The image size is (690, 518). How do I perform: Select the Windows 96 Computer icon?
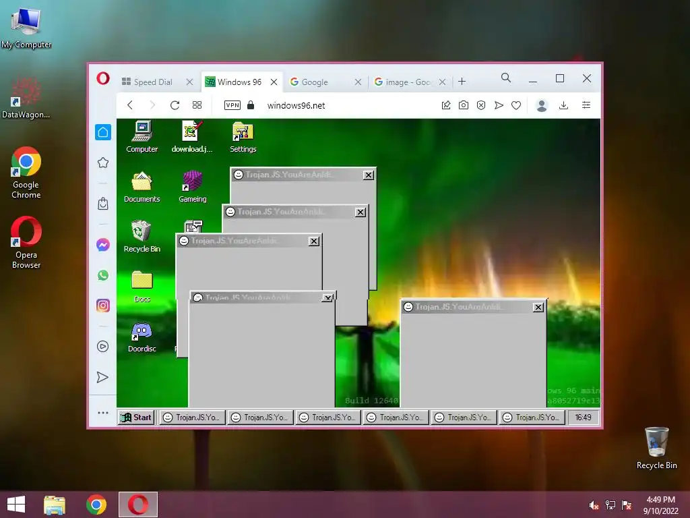coord(142,137)
